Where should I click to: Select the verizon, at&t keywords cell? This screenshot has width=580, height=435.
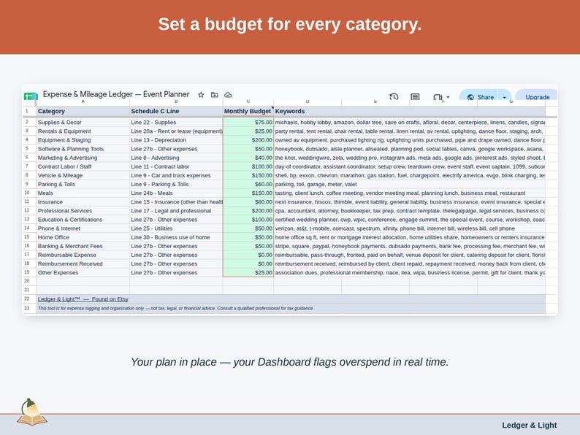(x=410, y=228)
